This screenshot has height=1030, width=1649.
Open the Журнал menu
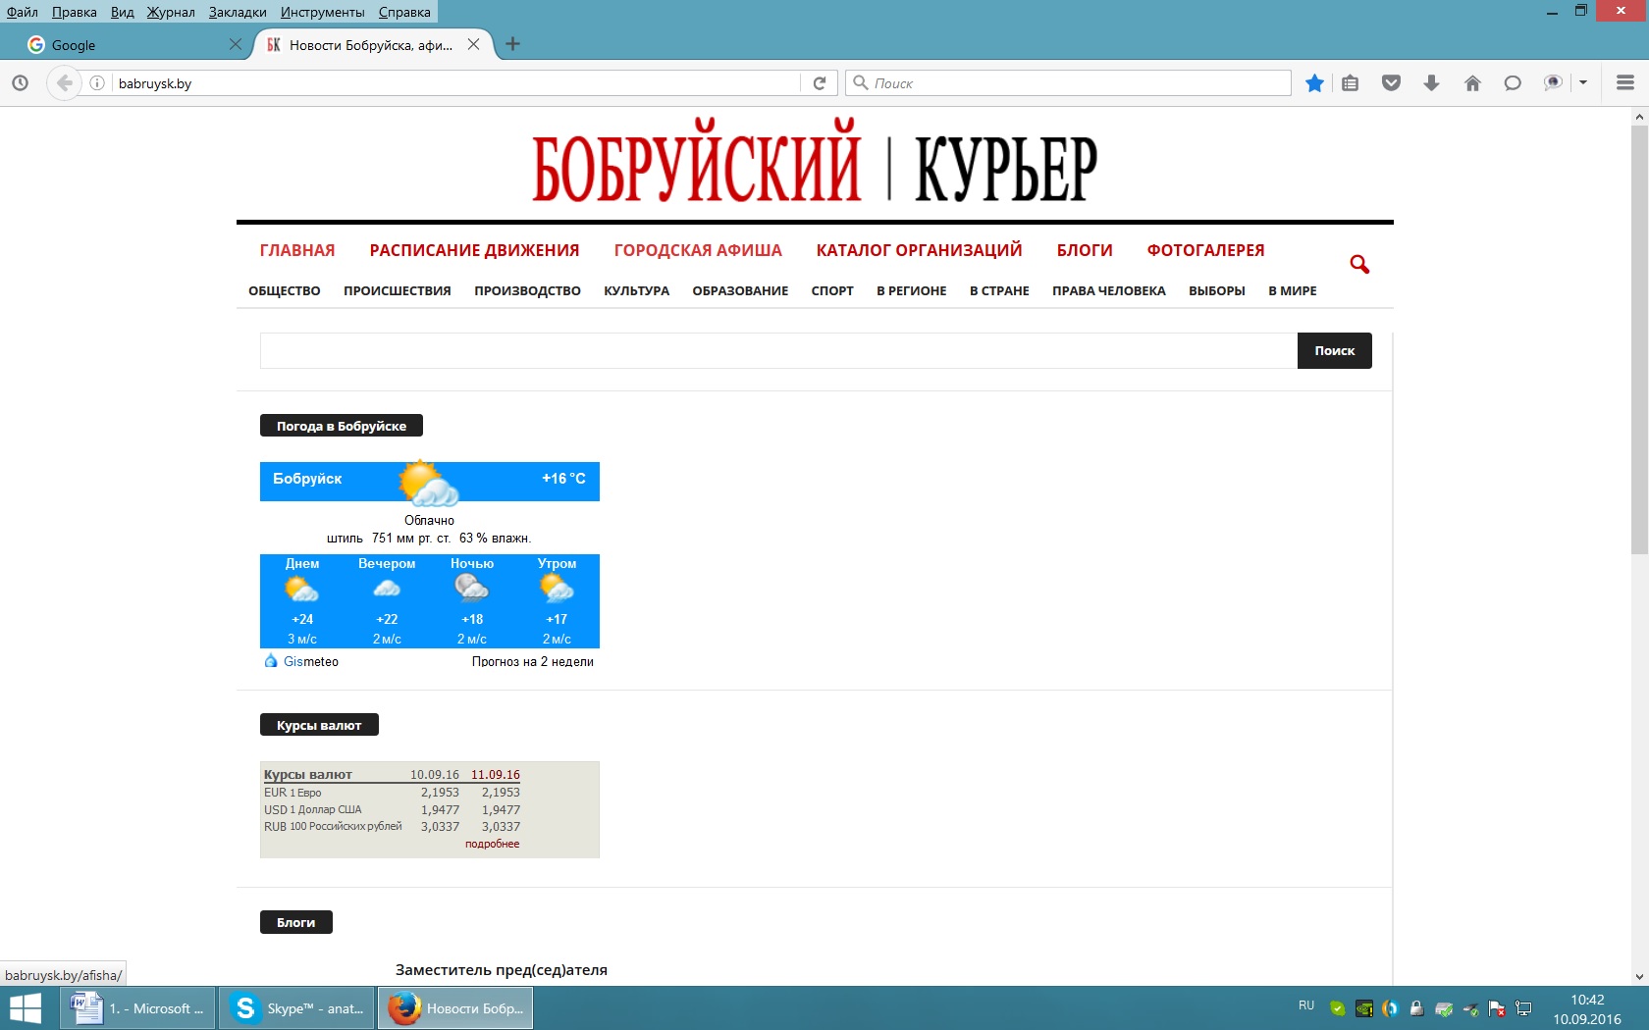click(171, 12)
